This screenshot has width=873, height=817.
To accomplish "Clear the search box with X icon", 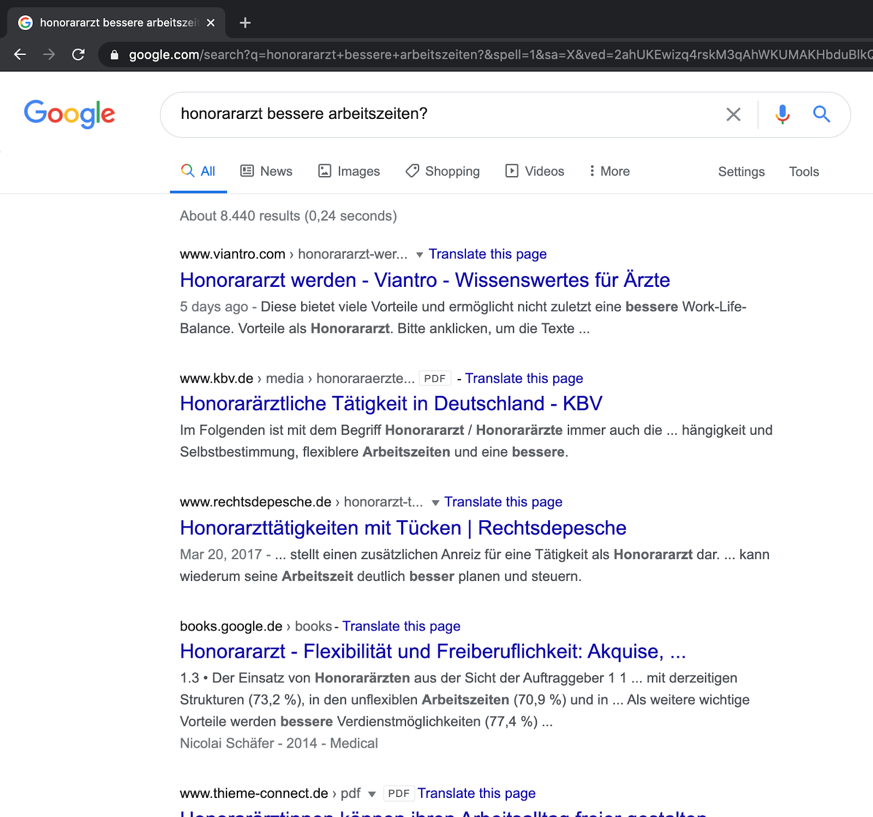I will 733,114.
